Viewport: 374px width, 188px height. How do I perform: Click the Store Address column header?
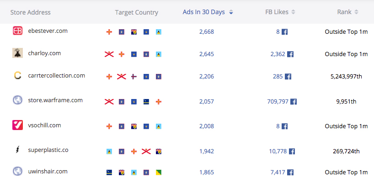click(31, 12)
